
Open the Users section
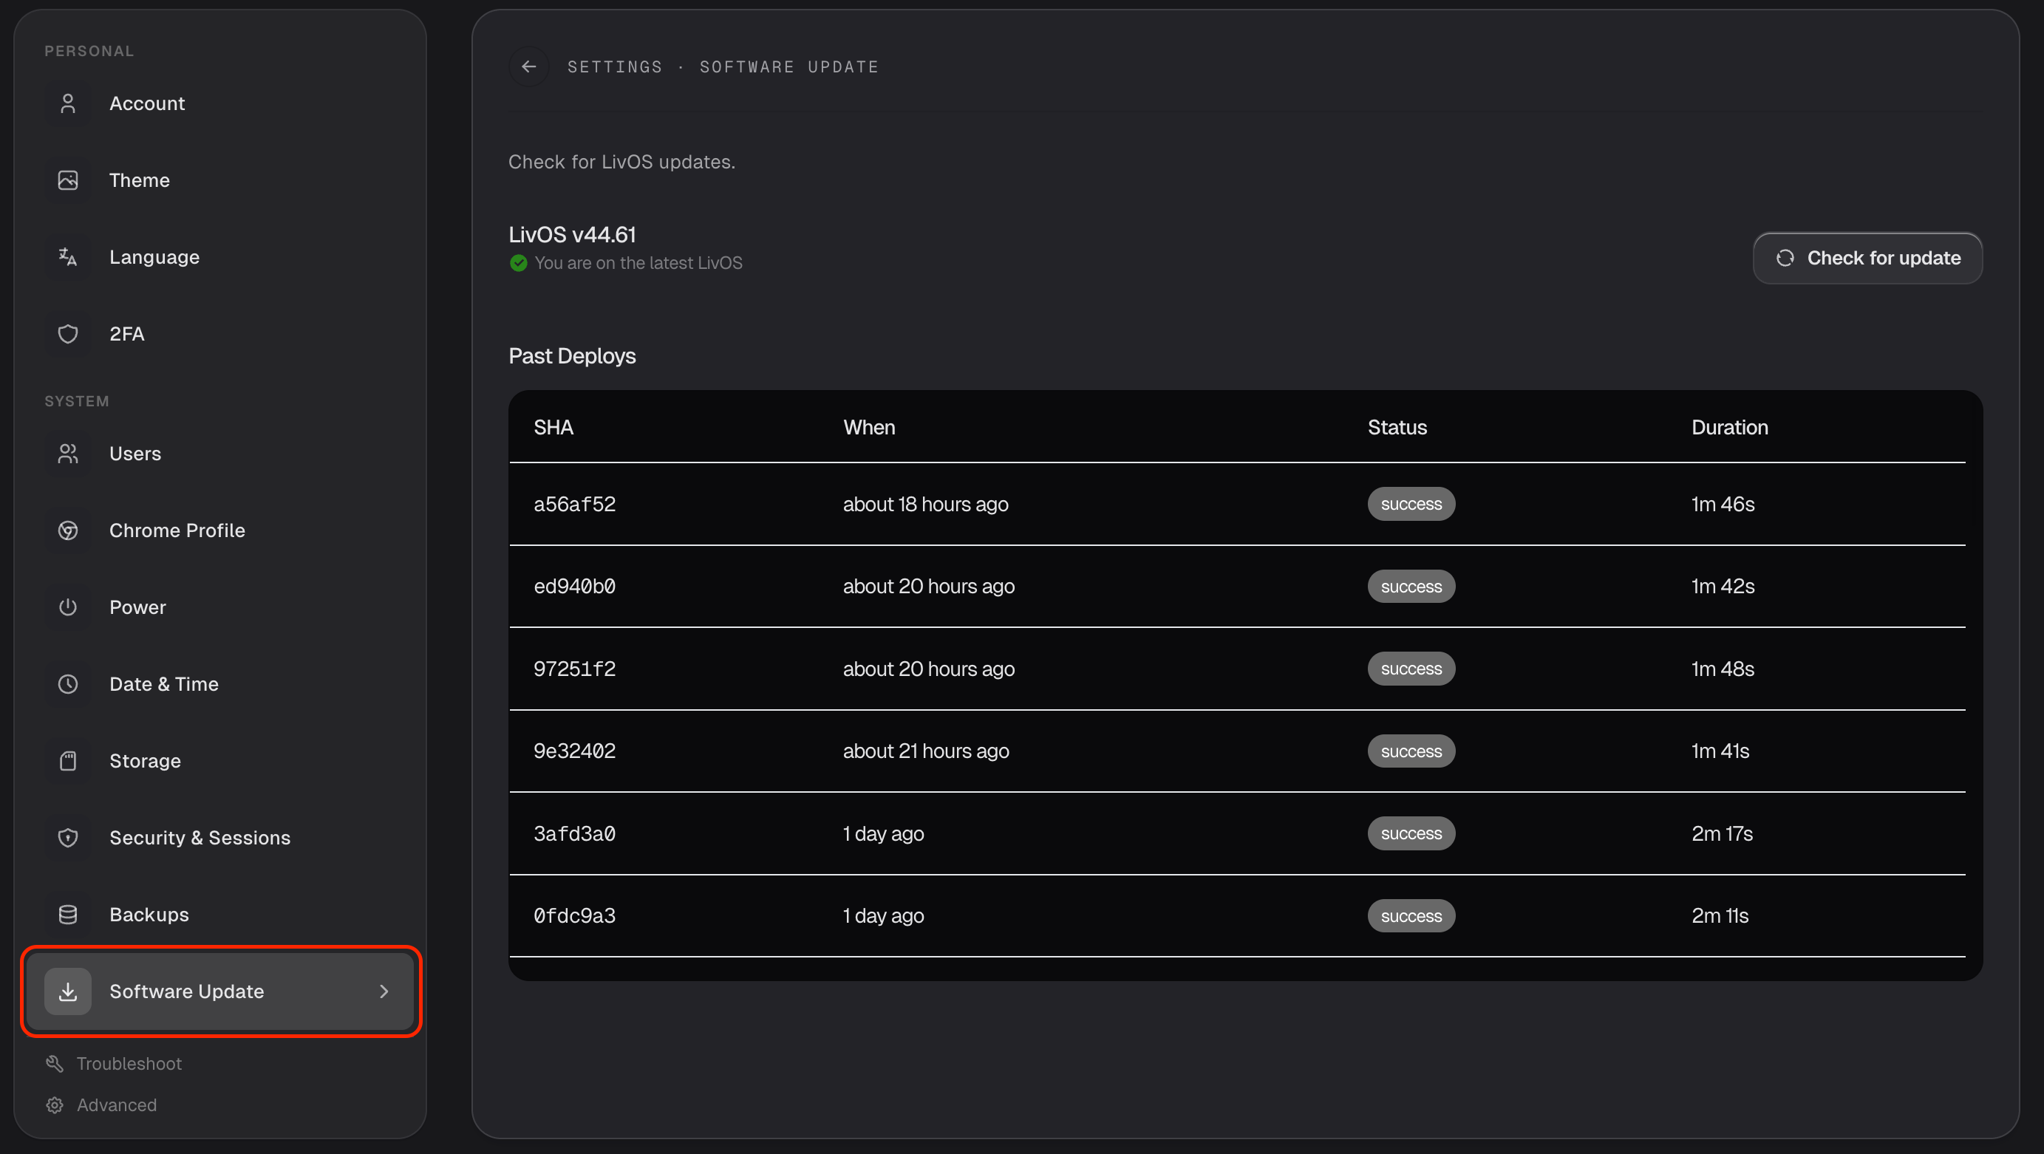click(221, 454)
